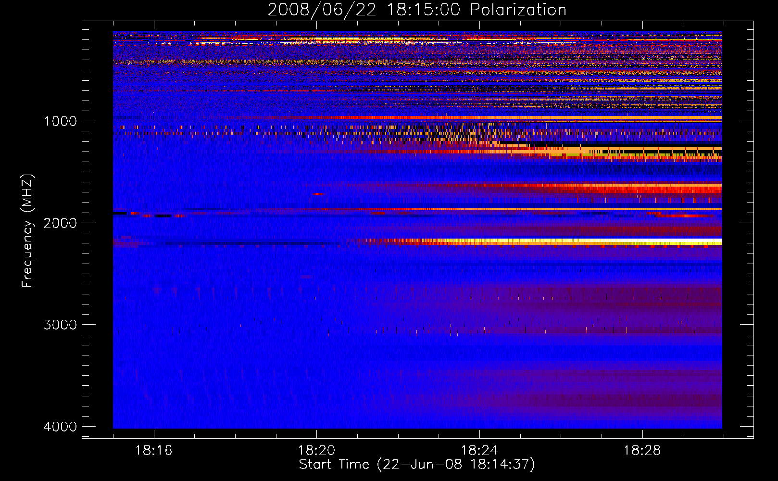Click the 18:20 time tick label
Screen dimensions: 778x481
coord(316,451)
